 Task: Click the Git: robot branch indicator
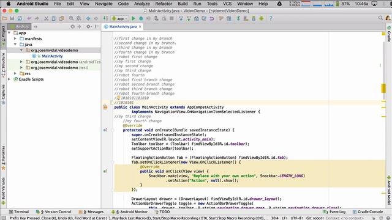[x=315, y=218]
